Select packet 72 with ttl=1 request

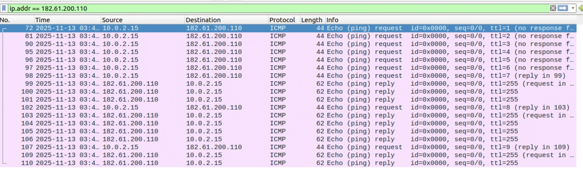[x=266, y=28]
